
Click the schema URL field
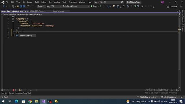[92, 14]
